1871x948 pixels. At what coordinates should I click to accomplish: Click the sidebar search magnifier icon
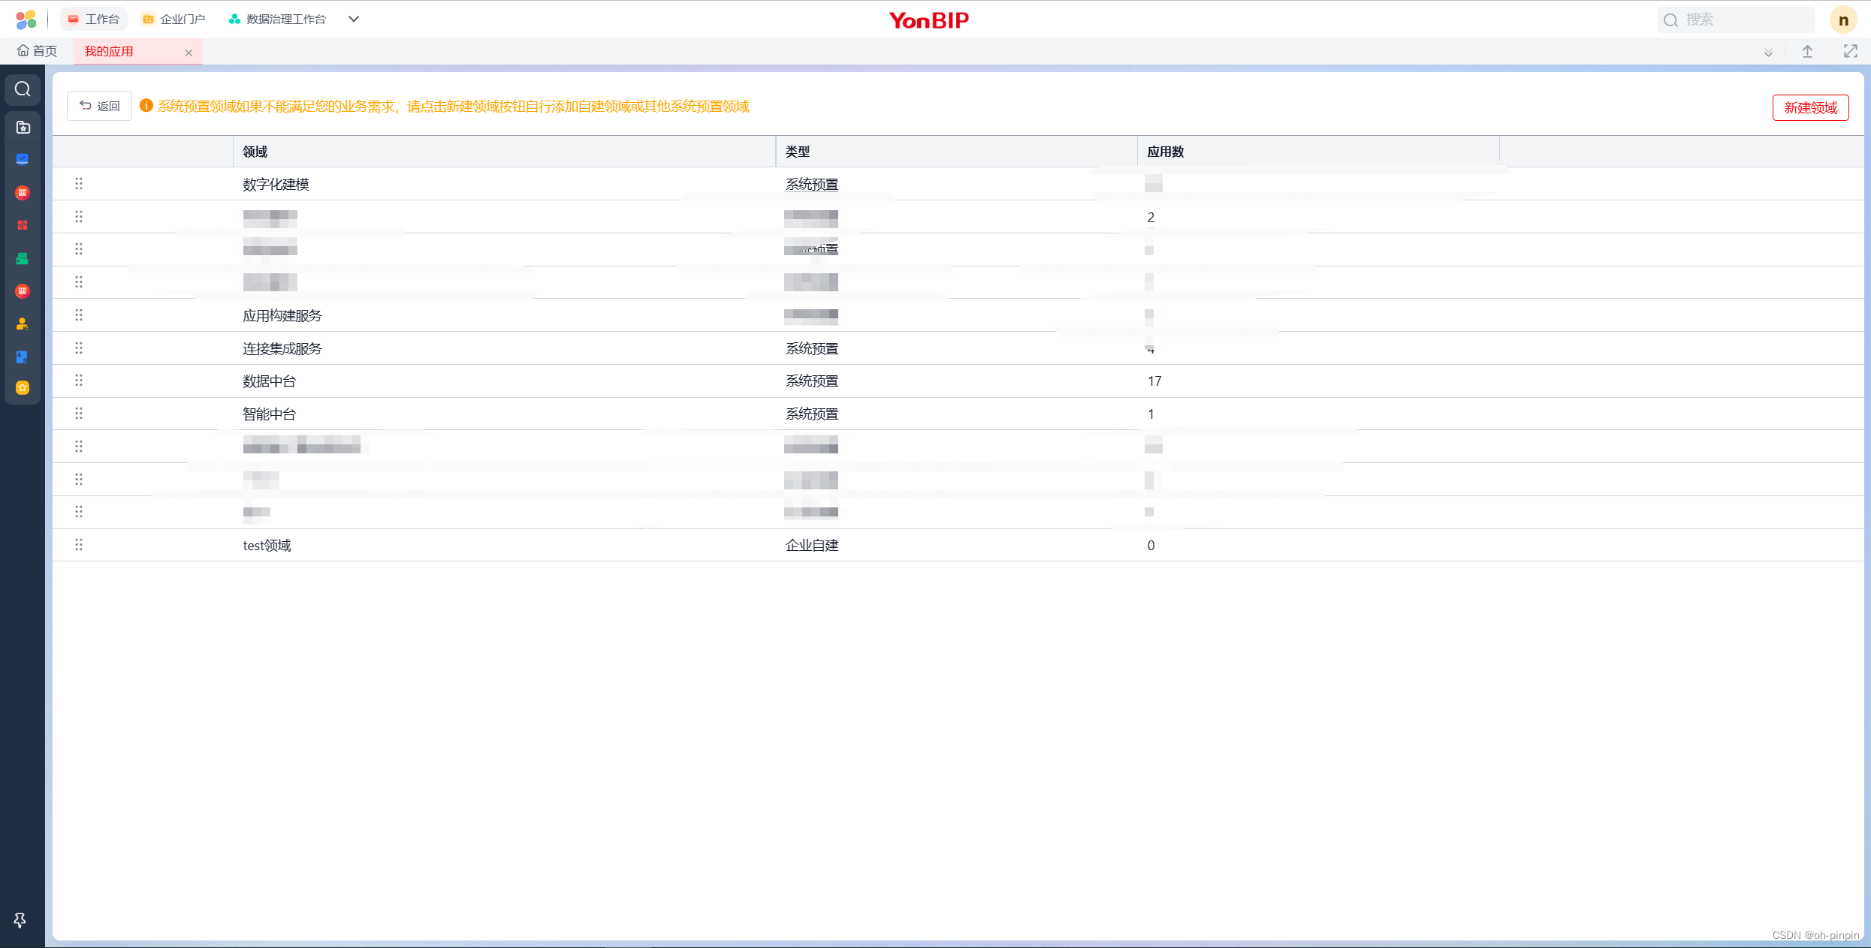(x=23, y=89)
